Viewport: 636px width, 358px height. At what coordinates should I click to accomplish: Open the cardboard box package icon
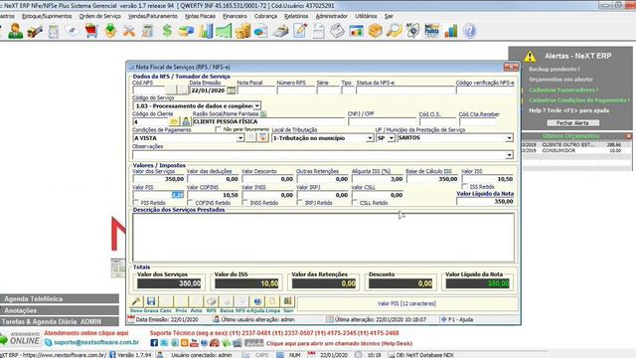pyautogui.click(x=376, y=31)
